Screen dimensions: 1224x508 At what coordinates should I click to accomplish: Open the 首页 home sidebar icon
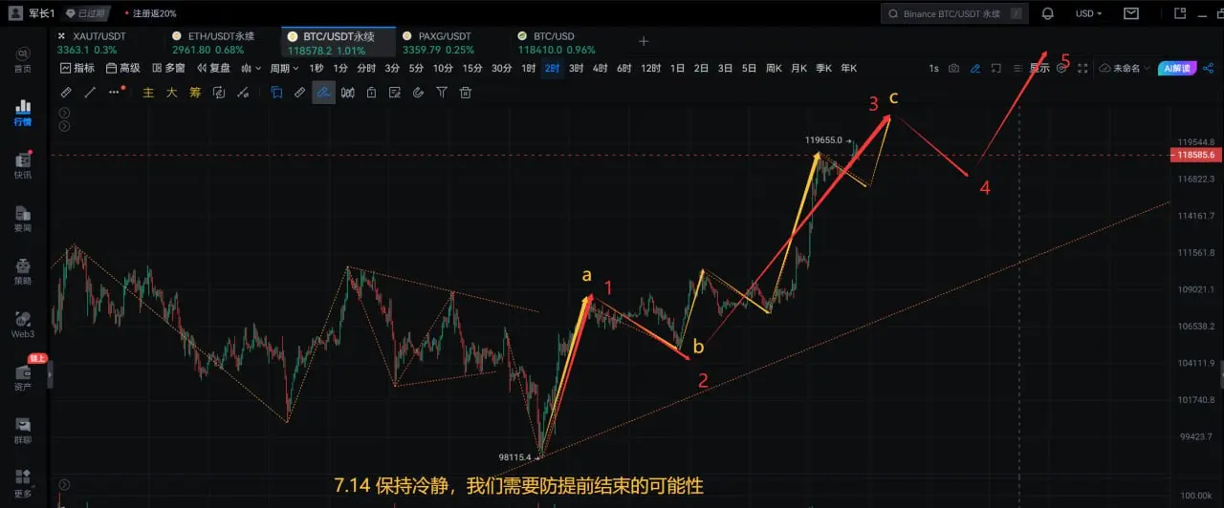pyautogui.click(x=22, y=59)
